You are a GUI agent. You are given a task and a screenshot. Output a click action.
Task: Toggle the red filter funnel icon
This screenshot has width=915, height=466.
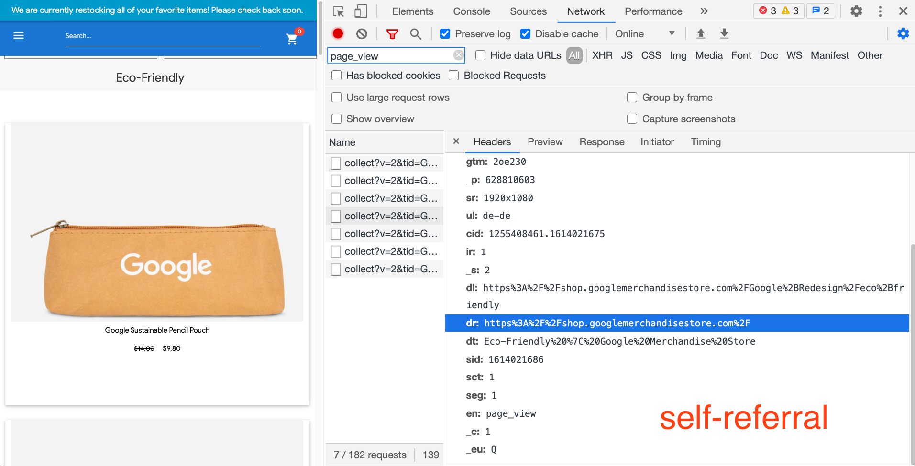pyautogui.click(x=392, y=33)
